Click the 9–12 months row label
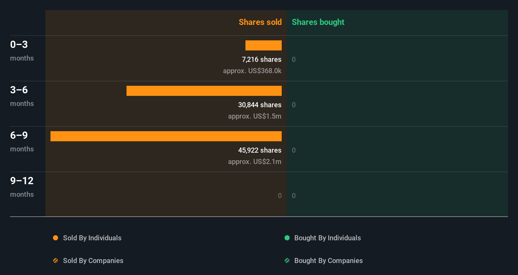Screen dimensions: 518x275 22,187
